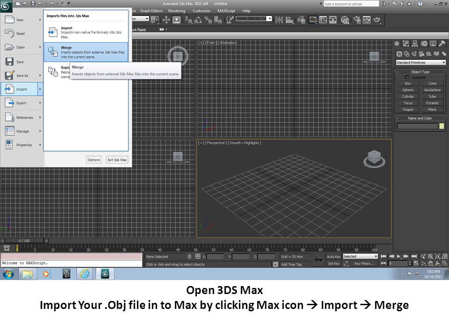Screen dimensions: 449x336
Task: Click the Box primitive button
Action: pyautogui.click(x=408, y=84)
